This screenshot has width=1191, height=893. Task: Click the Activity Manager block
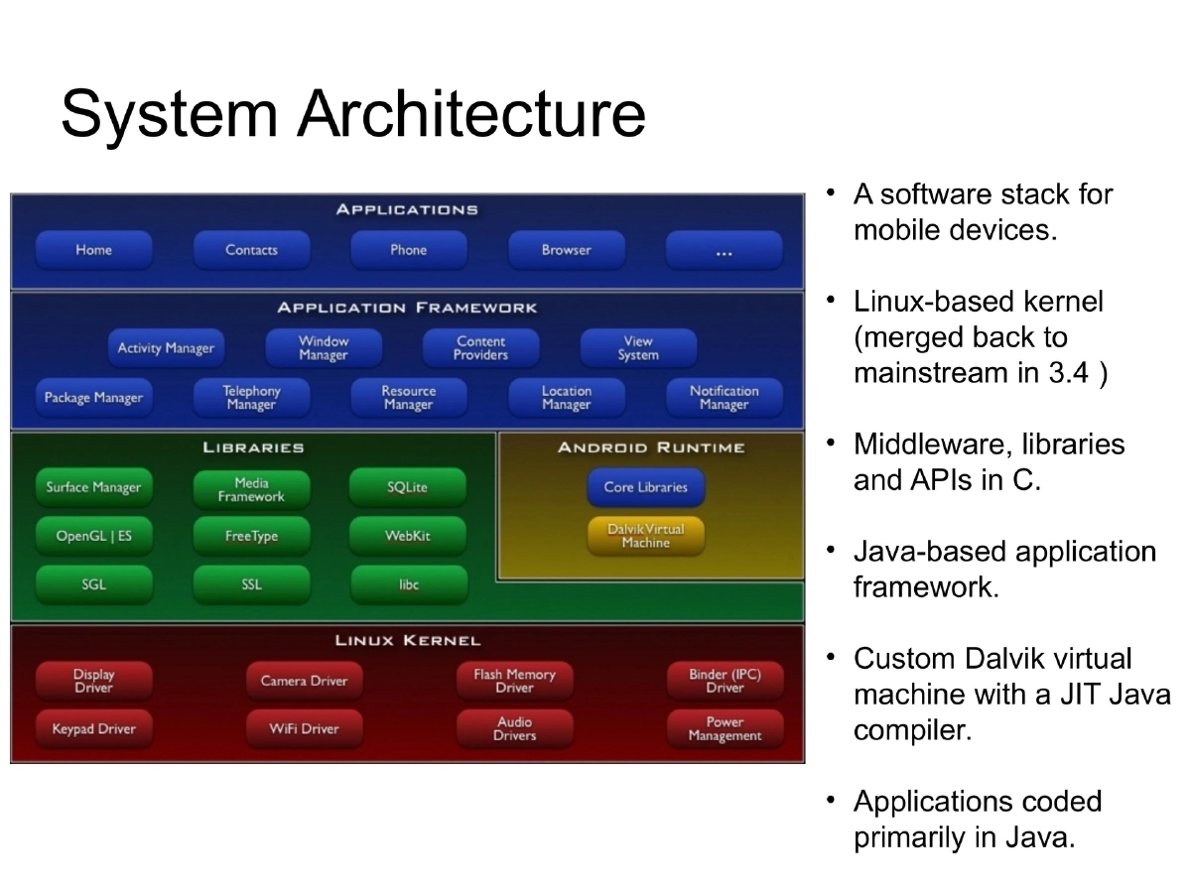coord(166,347)
